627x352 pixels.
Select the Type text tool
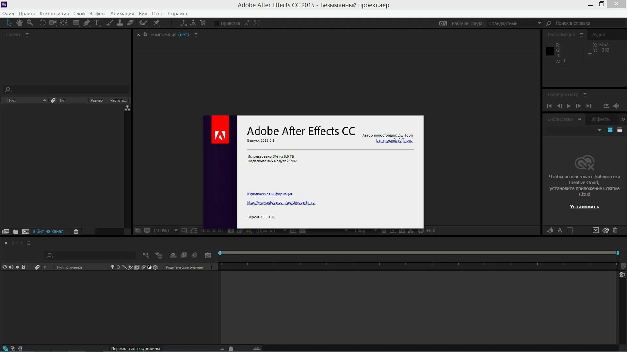coord(97,23)
